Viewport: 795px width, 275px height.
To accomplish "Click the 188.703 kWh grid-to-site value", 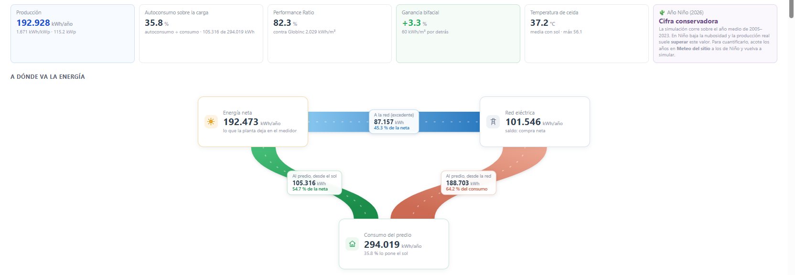I will (462, 183).
